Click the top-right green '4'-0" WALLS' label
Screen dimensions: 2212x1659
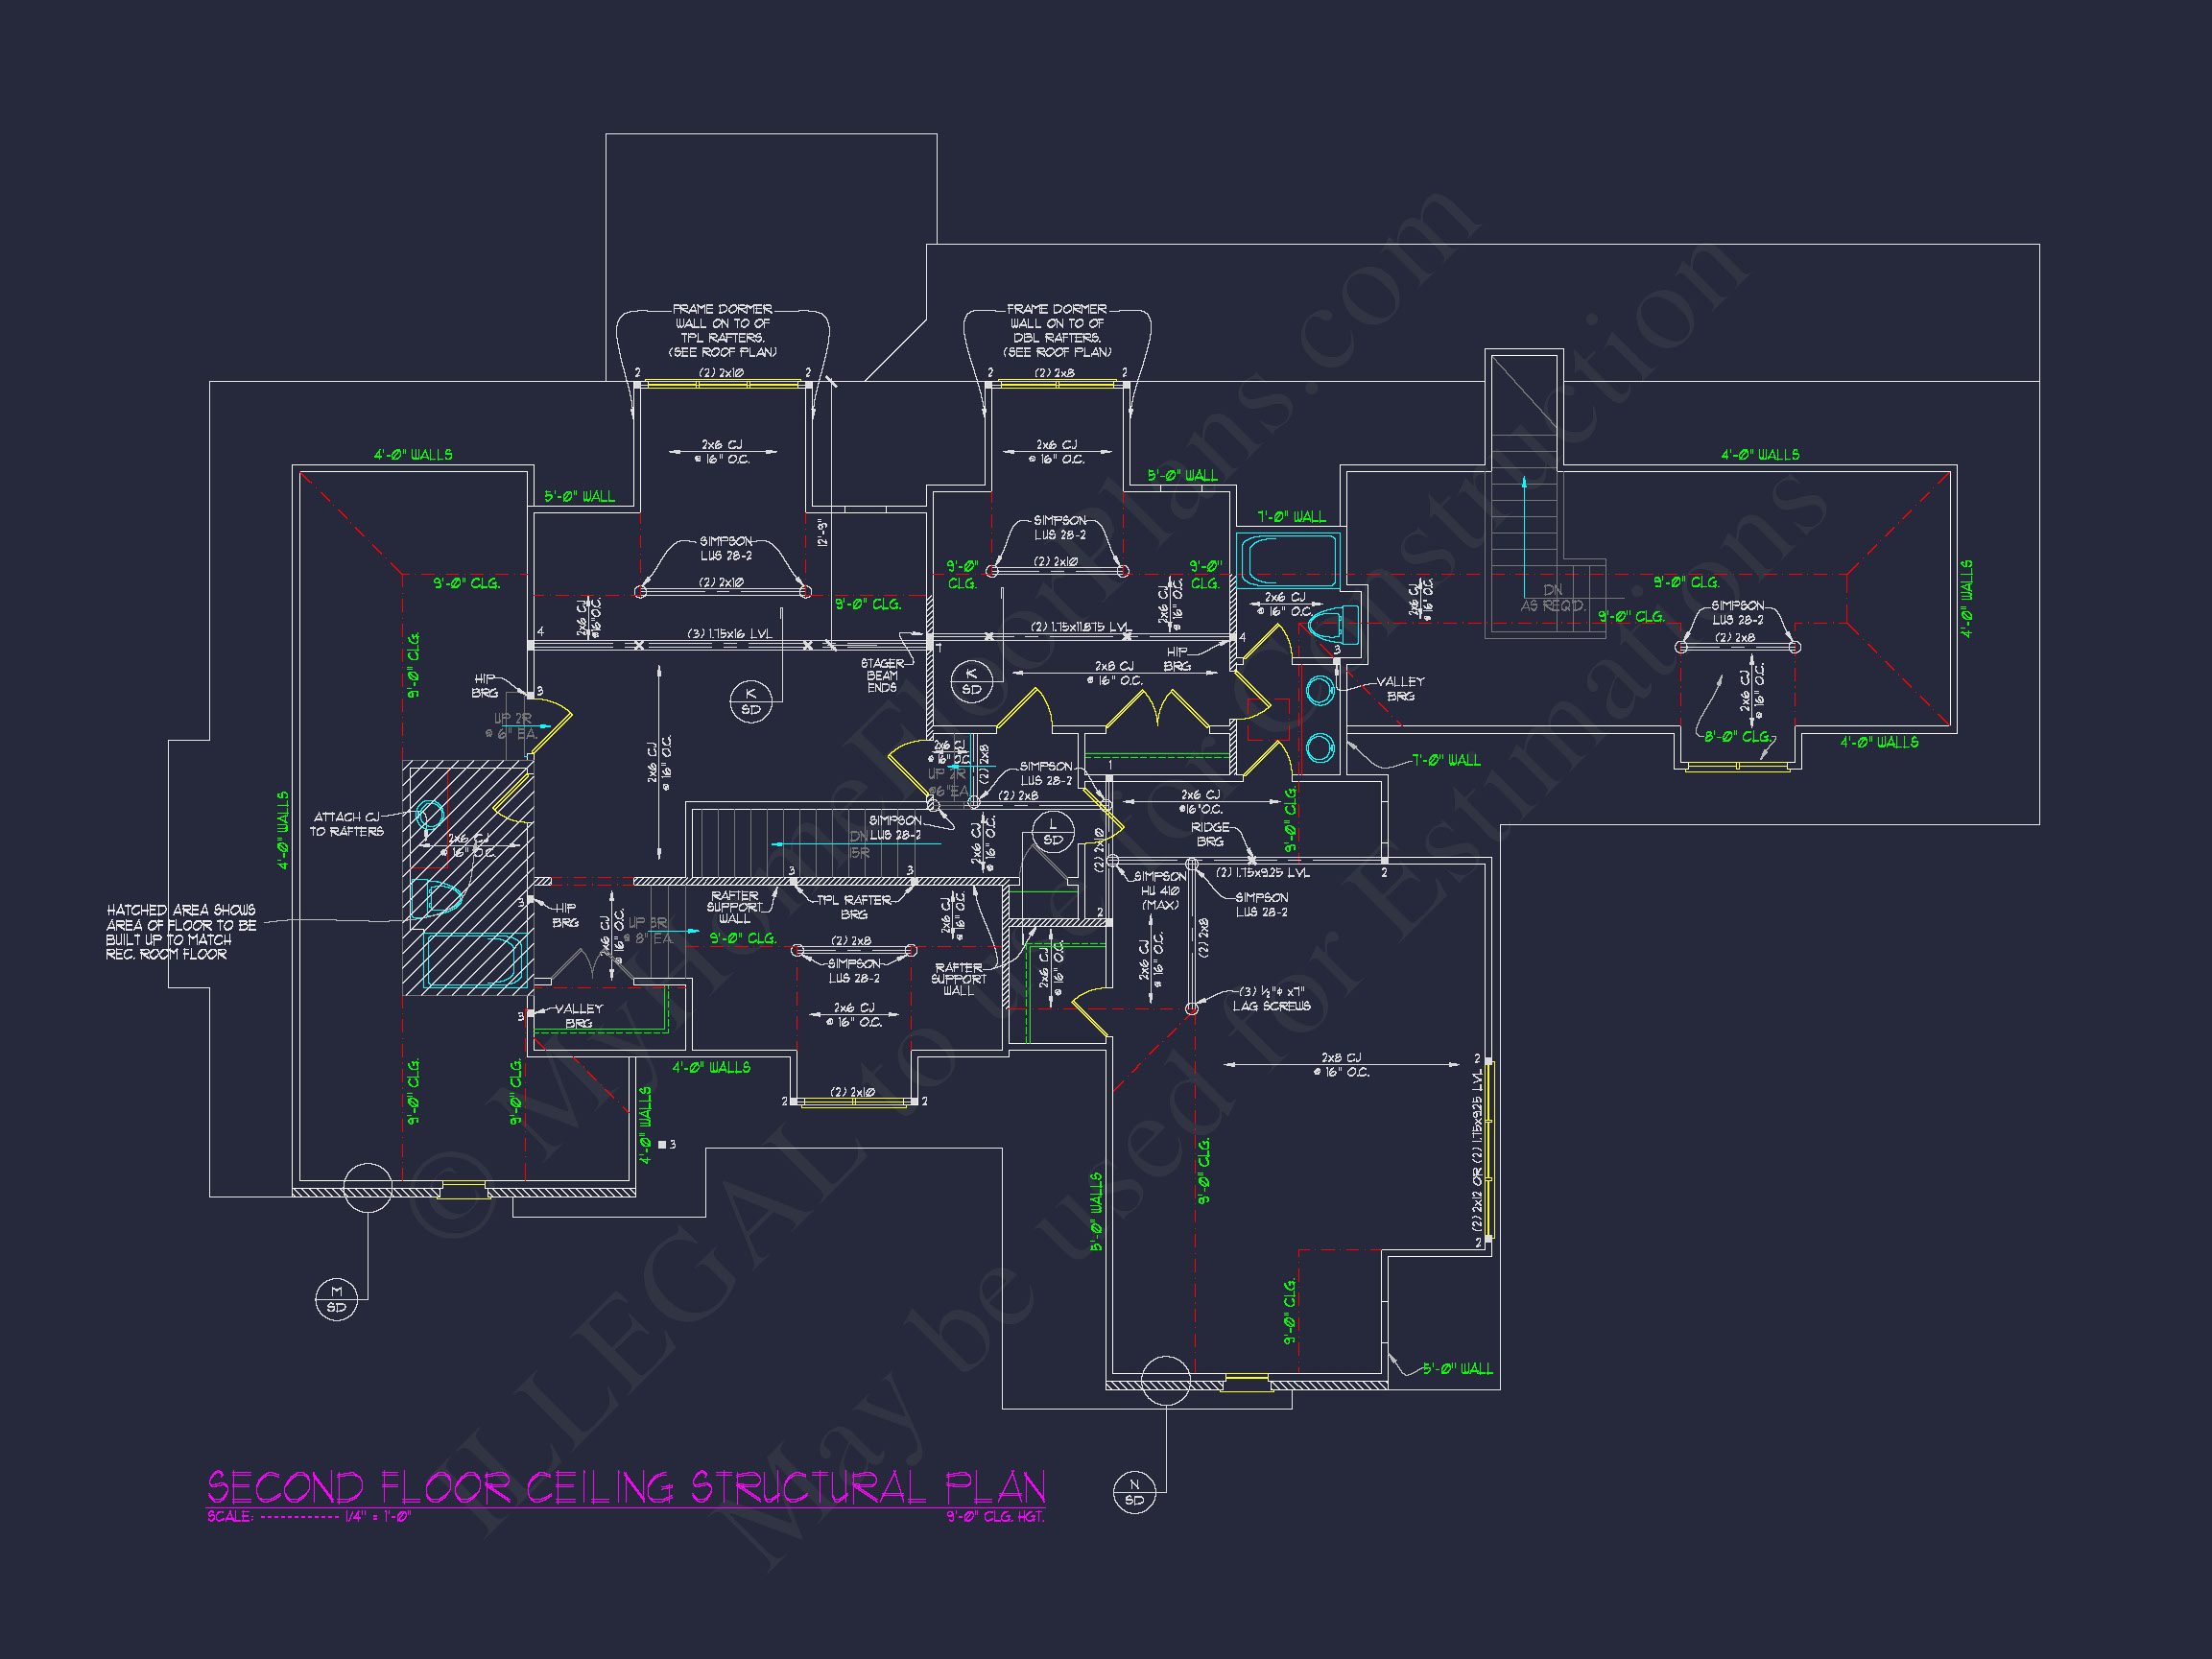(1759, 454)
